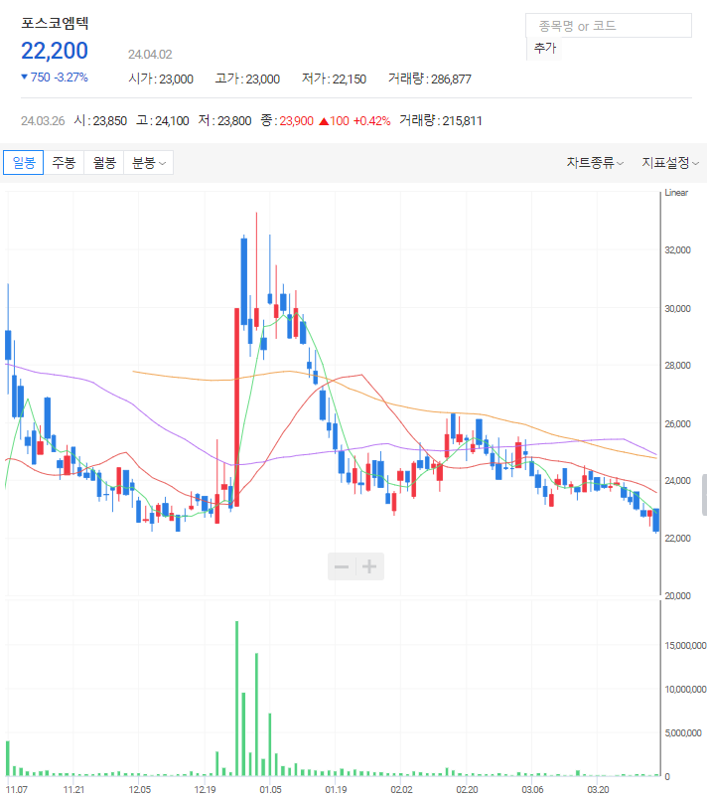Click the 5,000,000 volume axis label
This screenshot has width=707, height=801.
coord(683,733)
